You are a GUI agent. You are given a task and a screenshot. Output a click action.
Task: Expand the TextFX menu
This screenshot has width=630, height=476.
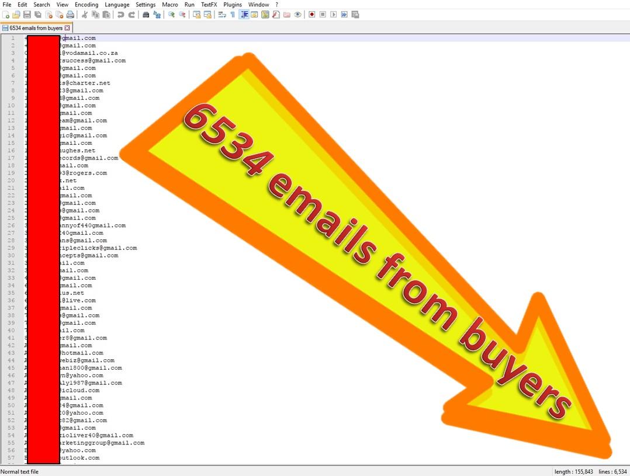point(209,4)
